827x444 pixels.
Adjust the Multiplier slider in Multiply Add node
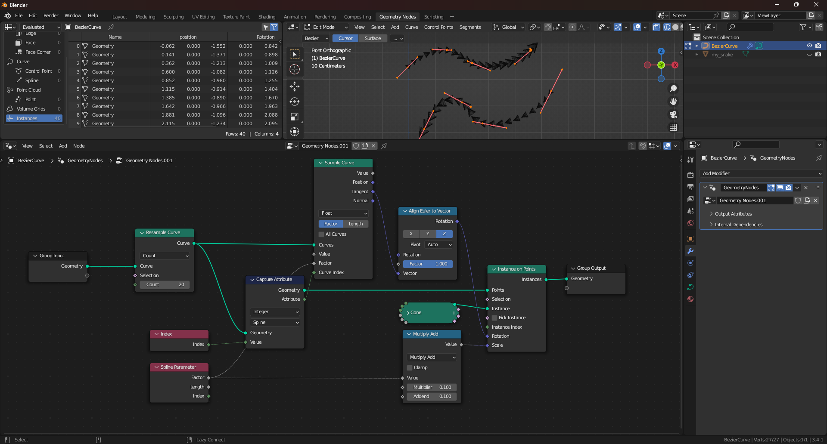point(431,387)
